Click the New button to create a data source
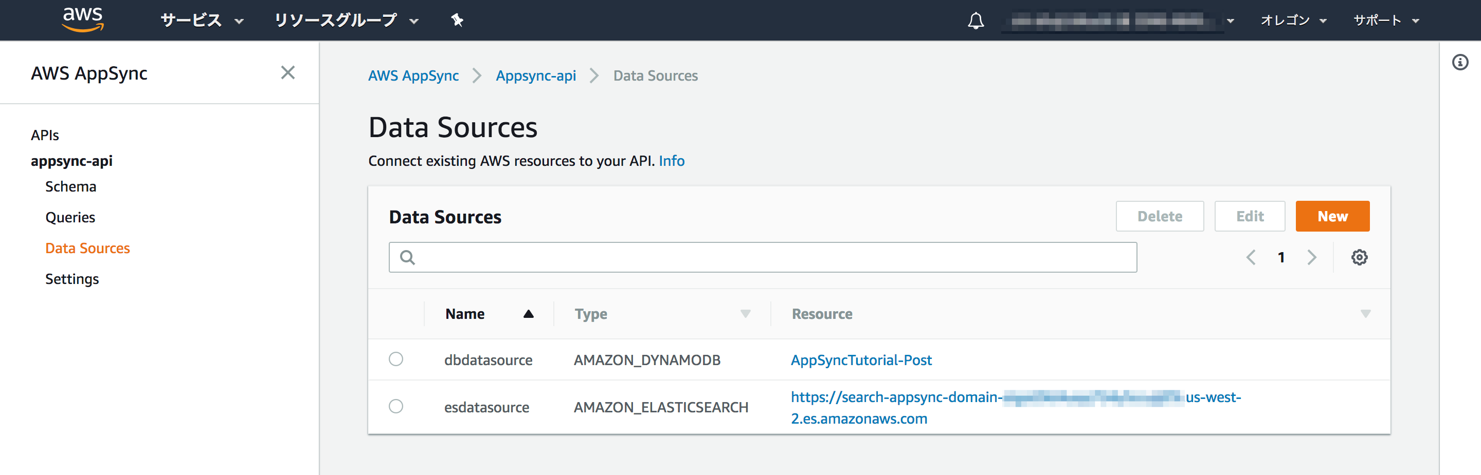 pos(1333,216)
